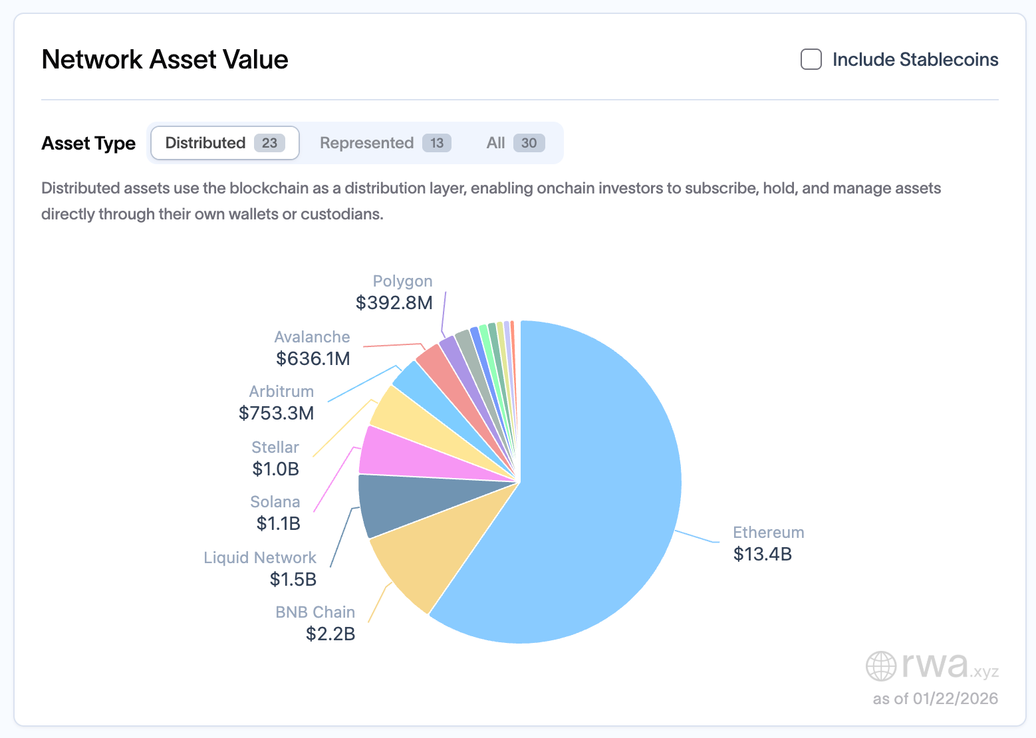This screenshot has width=1036, height=738.
Task: Click the $13.4B value
Action: click(763, 554)
